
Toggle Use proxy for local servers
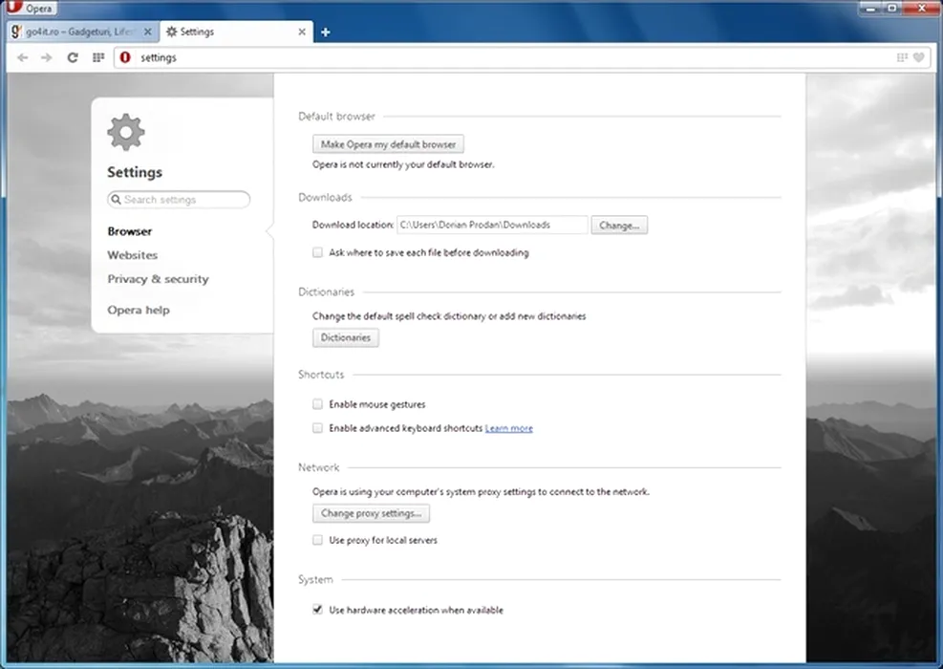pos(317,540)
